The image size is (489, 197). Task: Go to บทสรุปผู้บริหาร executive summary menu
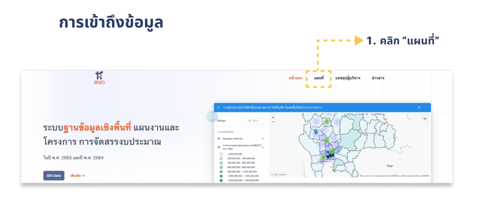pyautogui.click(x=348, y=78)
